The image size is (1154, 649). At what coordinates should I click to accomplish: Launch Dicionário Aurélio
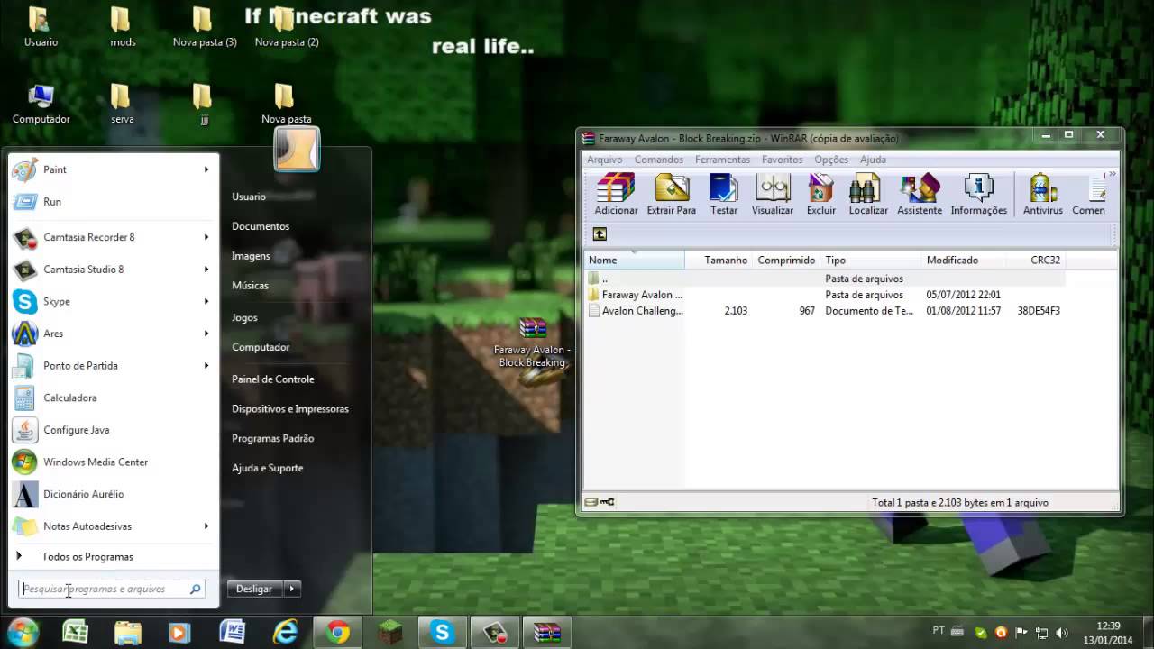point(113,494)
